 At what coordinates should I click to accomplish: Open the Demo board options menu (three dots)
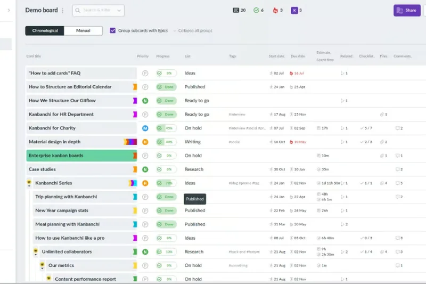pyautogui.click(x=63, y=10)
